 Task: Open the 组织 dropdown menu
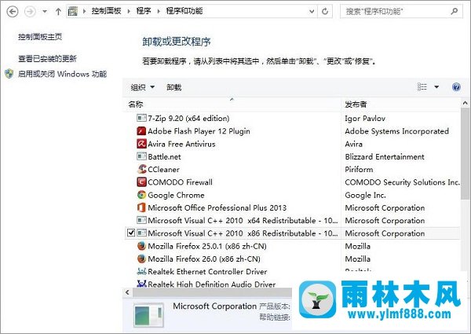tap(143, 87)
